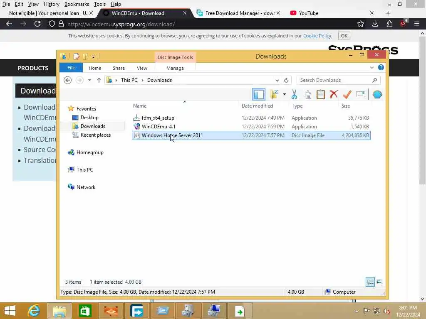Select the Windows Home Server 2011 image
The image size is (426, 319).
coord(251,135)
